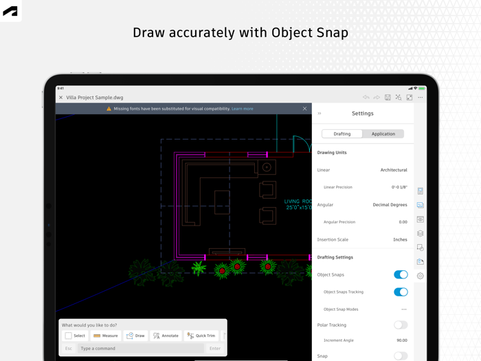Open the Learn more link
481x361 pixels.
point(243,109)
